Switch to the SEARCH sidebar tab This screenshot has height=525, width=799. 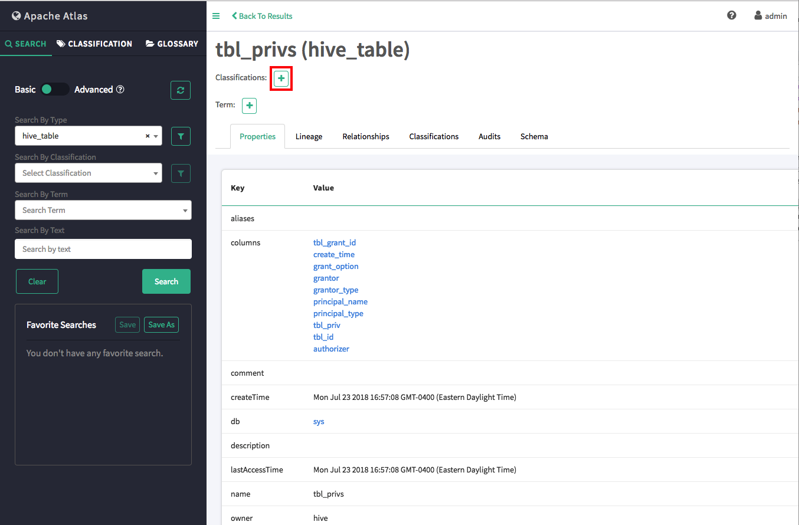point(26,44)
